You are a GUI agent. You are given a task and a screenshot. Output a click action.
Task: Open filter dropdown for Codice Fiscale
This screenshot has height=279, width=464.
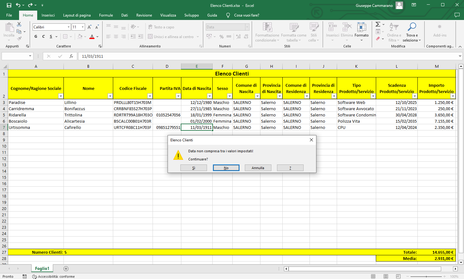150,96
